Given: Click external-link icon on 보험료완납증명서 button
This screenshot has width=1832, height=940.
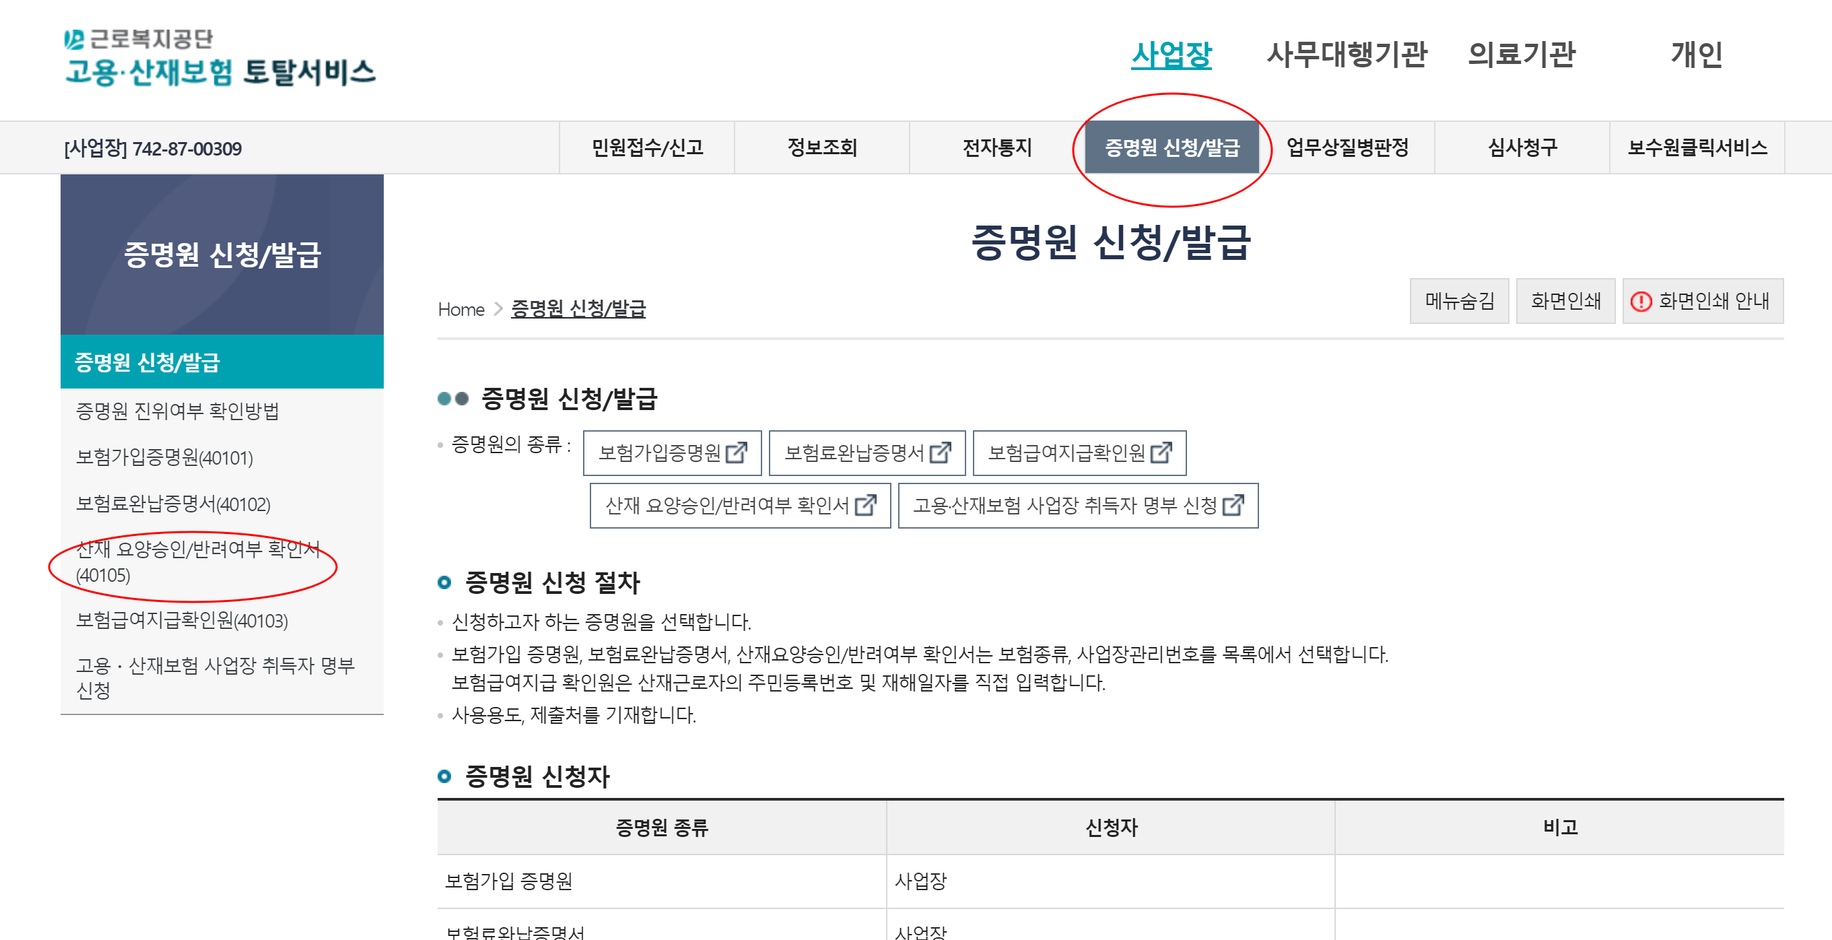Looking at the screenshot, I should (940, 452).
